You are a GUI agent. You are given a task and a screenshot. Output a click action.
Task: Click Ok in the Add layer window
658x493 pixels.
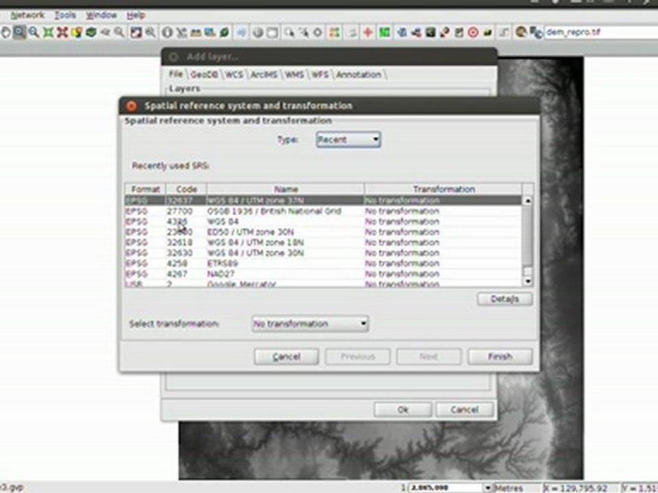click(x=402, y=409)
